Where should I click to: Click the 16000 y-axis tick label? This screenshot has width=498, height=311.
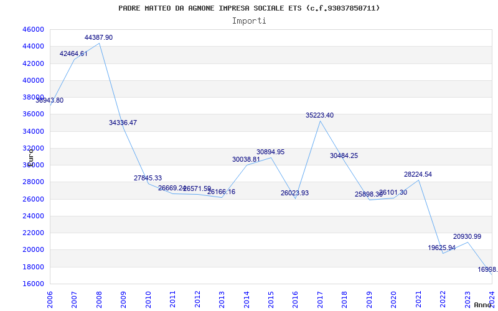33,284
